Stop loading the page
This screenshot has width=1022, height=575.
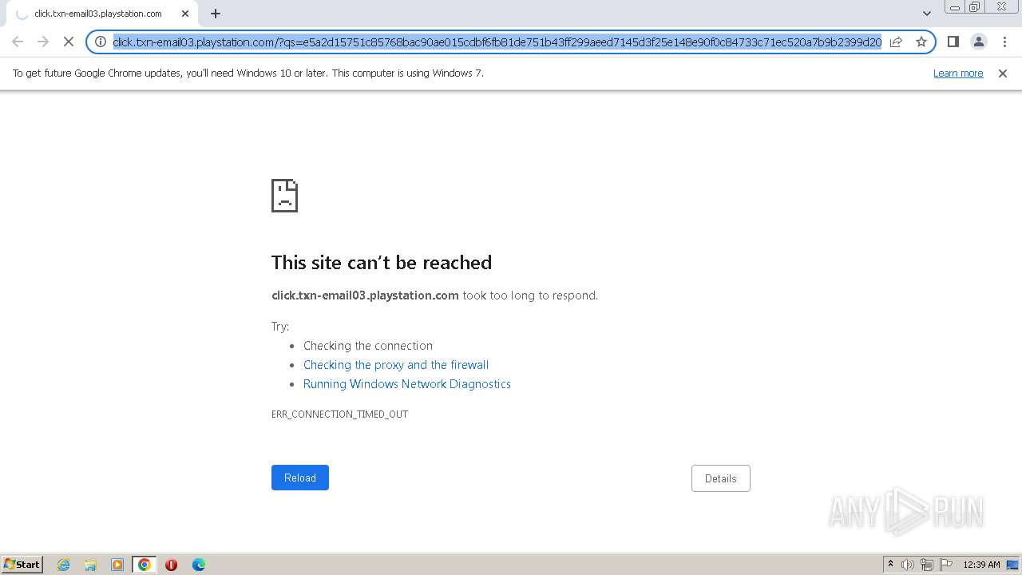tap(69, 42)
